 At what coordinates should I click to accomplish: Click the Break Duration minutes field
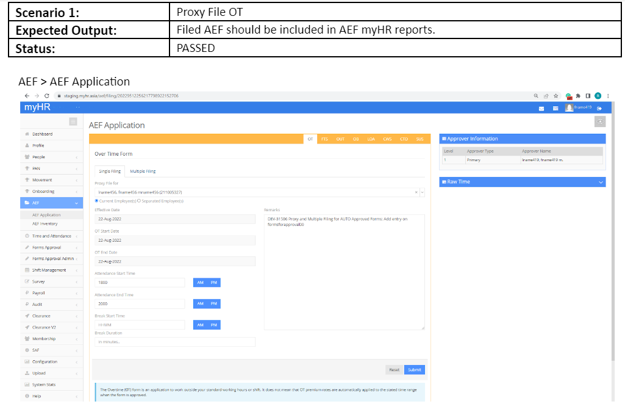[x=175, y=342]
